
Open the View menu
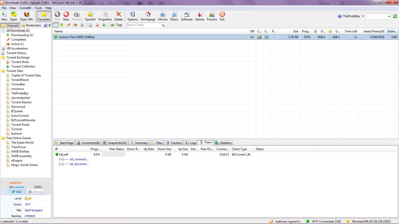13,8
